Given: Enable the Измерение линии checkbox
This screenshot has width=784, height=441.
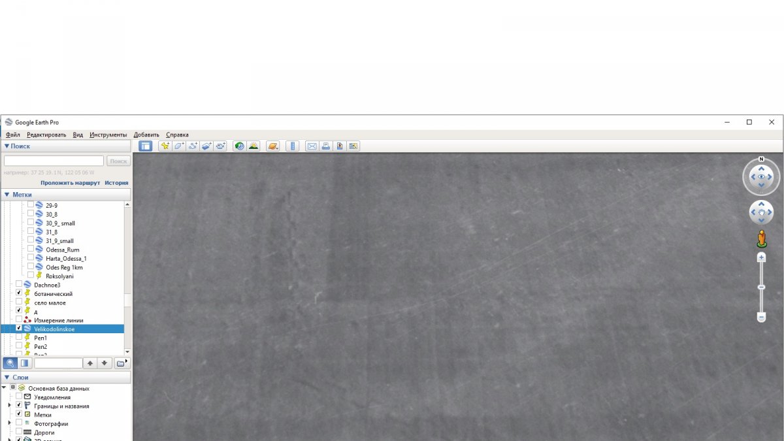Looking at the screenshot, I should [x=19, y=319].
